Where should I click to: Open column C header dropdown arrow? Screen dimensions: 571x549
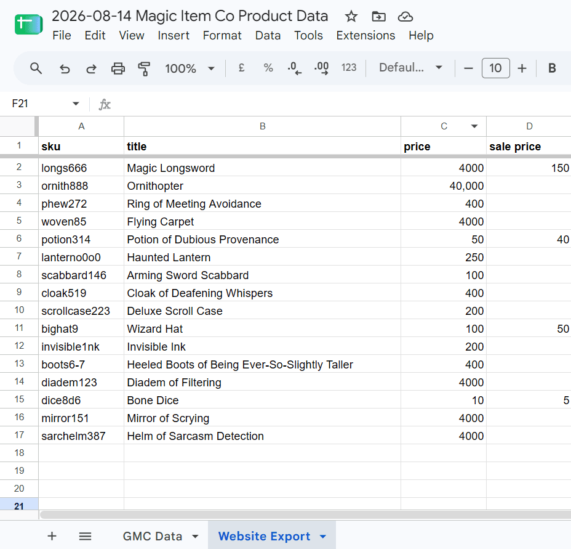tap(474, 126)
